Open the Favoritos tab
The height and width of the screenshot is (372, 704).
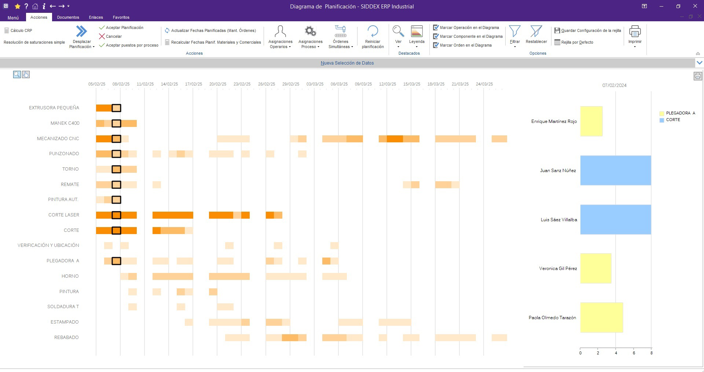coord(121,17)
